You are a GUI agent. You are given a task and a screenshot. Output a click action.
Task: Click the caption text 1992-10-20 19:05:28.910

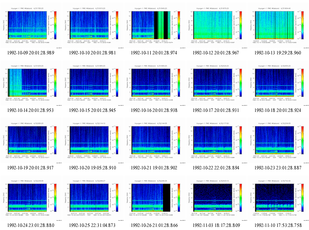pyautogui.click(x=92, y=168)
